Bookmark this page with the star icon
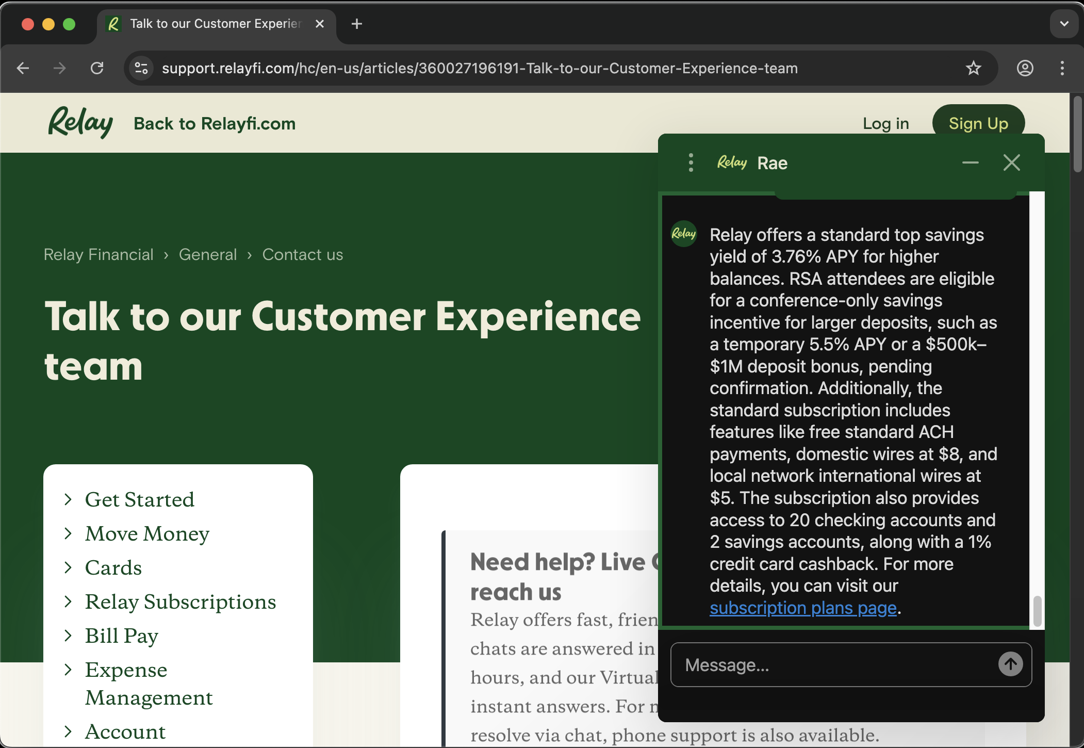1084x748 pixels. 974,68
